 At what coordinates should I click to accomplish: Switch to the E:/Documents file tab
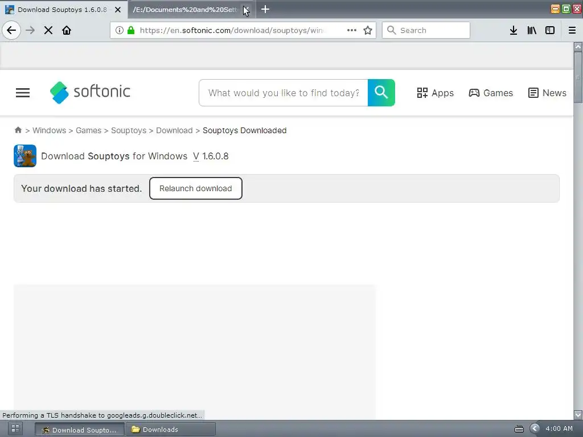[185, 10]
